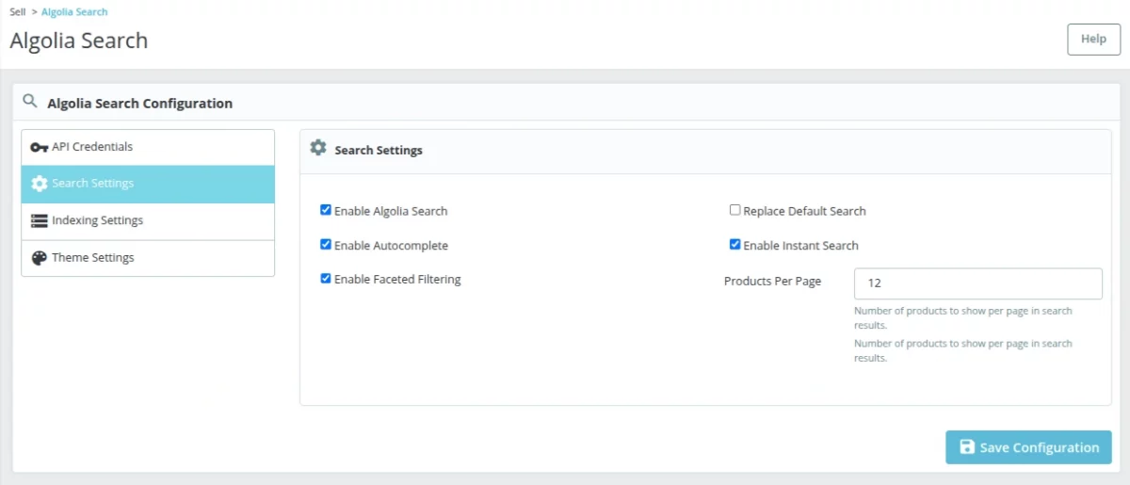The width and height of the screenshot is (1130, 485).
Task: Toggle the Enable Autocomplete checkbox
Action: point(326,245)
